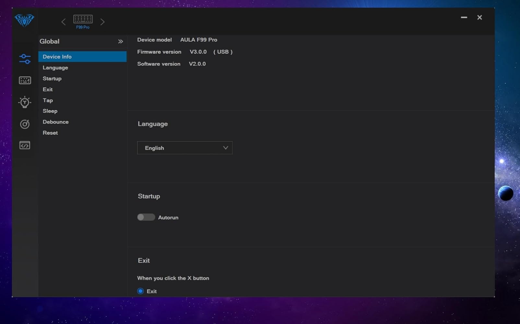The height and width of the screenshot is (324, 520).
Task: Click Reset in the Global list
Action: [x=50, y=133]
